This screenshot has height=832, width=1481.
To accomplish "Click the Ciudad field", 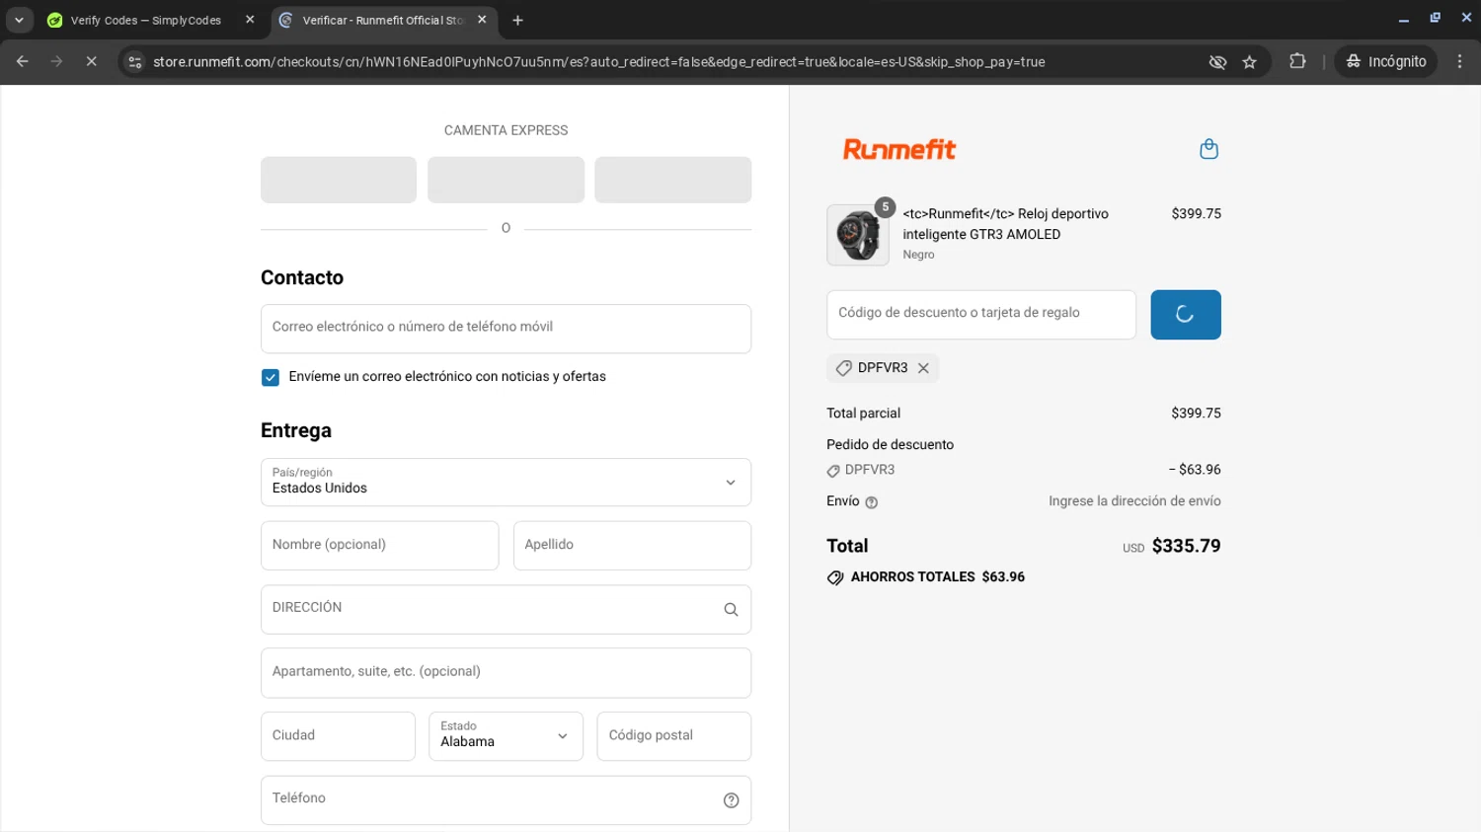I will pos(338,736).
